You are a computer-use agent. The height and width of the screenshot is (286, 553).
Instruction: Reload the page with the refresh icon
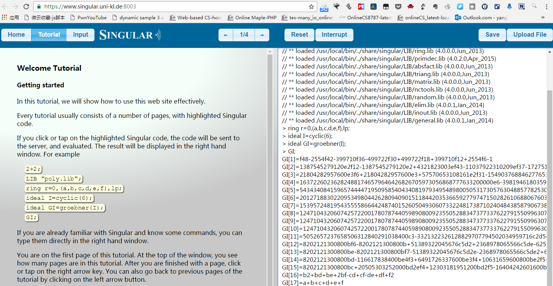[x=26, y=7]
